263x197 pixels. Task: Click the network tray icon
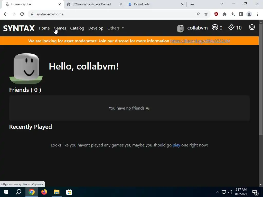(x=224, y=192)
